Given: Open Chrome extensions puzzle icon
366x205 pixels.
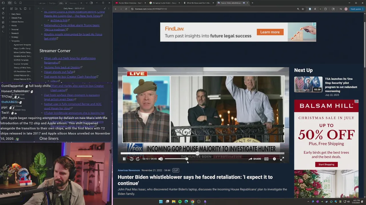Looking at the screenshot, I should pos(325,9).
